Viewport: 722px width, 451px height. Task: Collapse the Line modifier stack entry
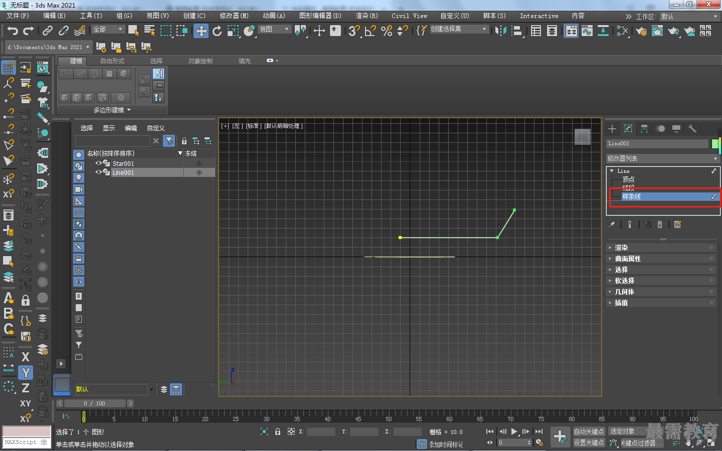coord(612,171)
